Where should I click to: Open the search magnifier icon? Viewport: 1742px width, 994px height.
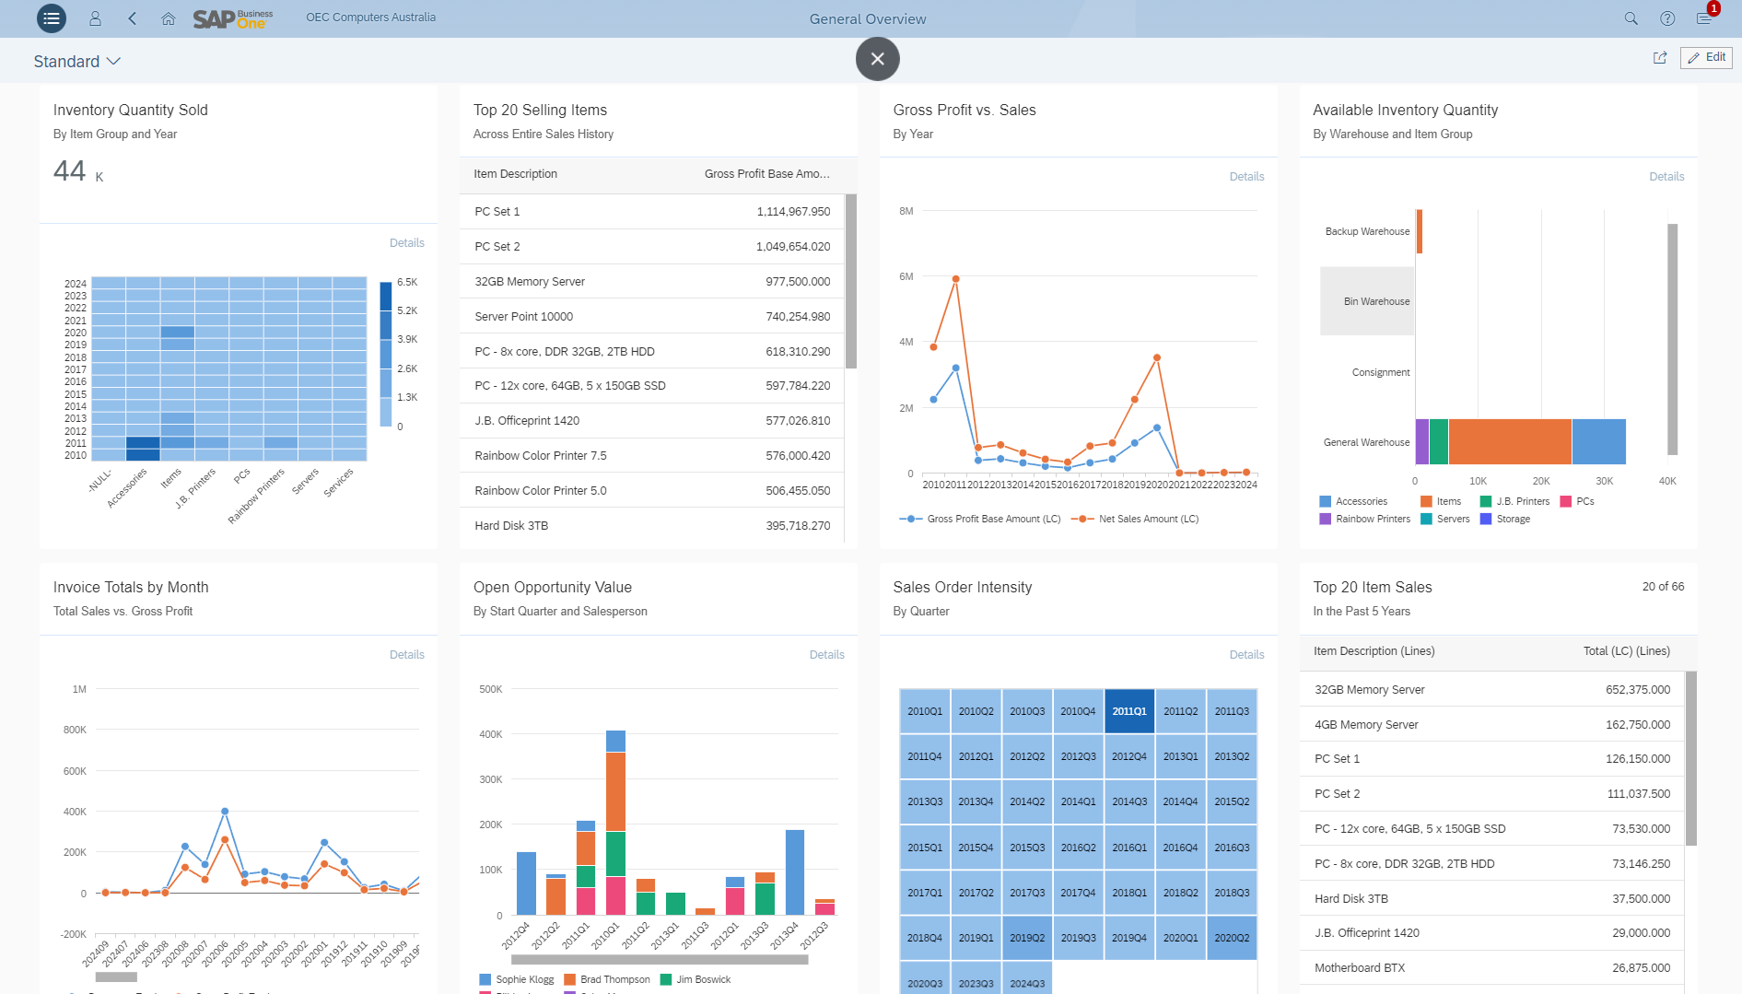click(x=1631, y=18)
